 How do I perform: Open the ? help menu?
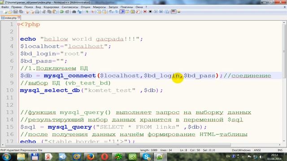pyautogui.click(x=146, y=7)
